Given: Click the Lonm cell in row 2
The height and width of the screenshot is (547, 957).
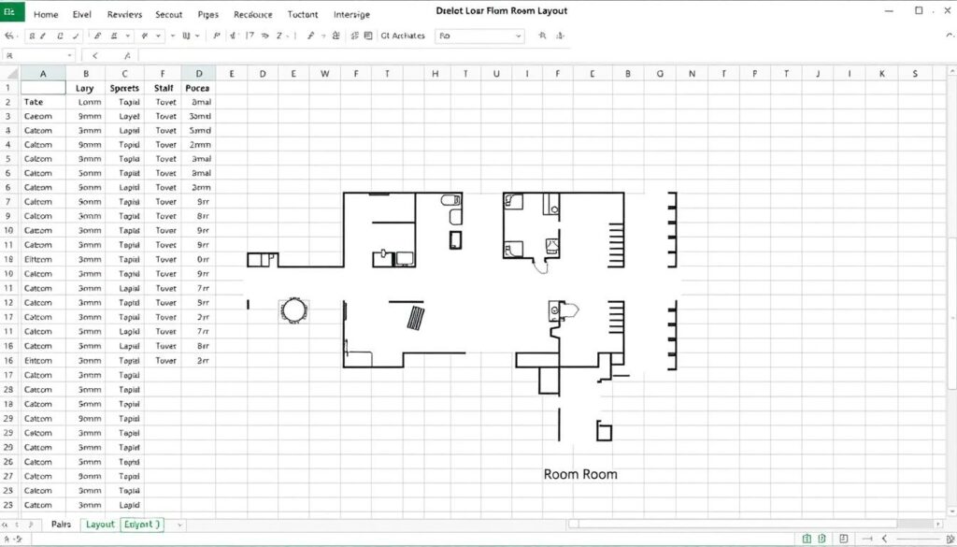Looking at the screenshot, I should [x=85, y=102].
